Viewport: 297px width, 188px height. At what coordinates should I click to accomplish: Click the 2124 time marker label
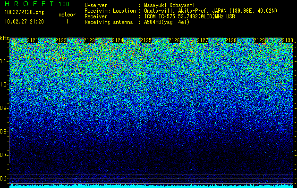[x=118, y=40]
